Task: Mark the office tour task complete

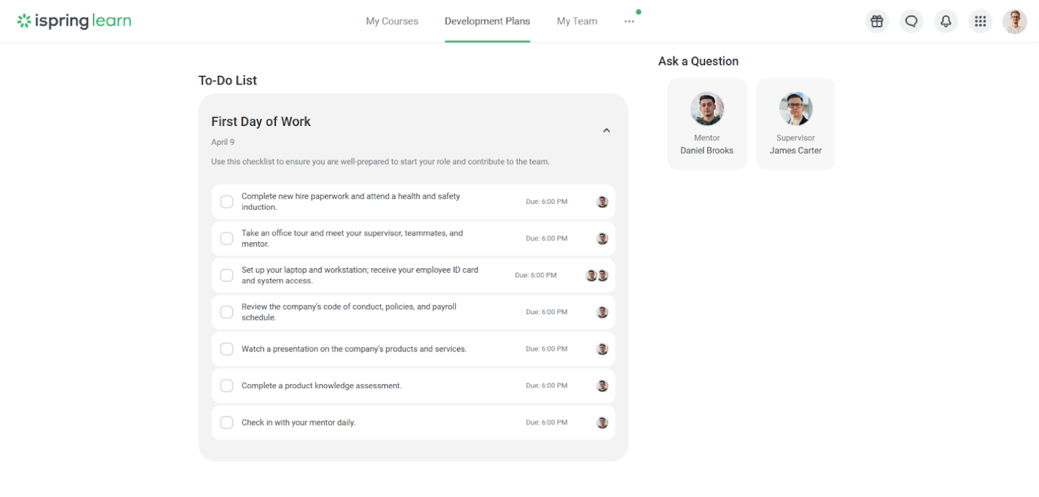Action: 227,239
